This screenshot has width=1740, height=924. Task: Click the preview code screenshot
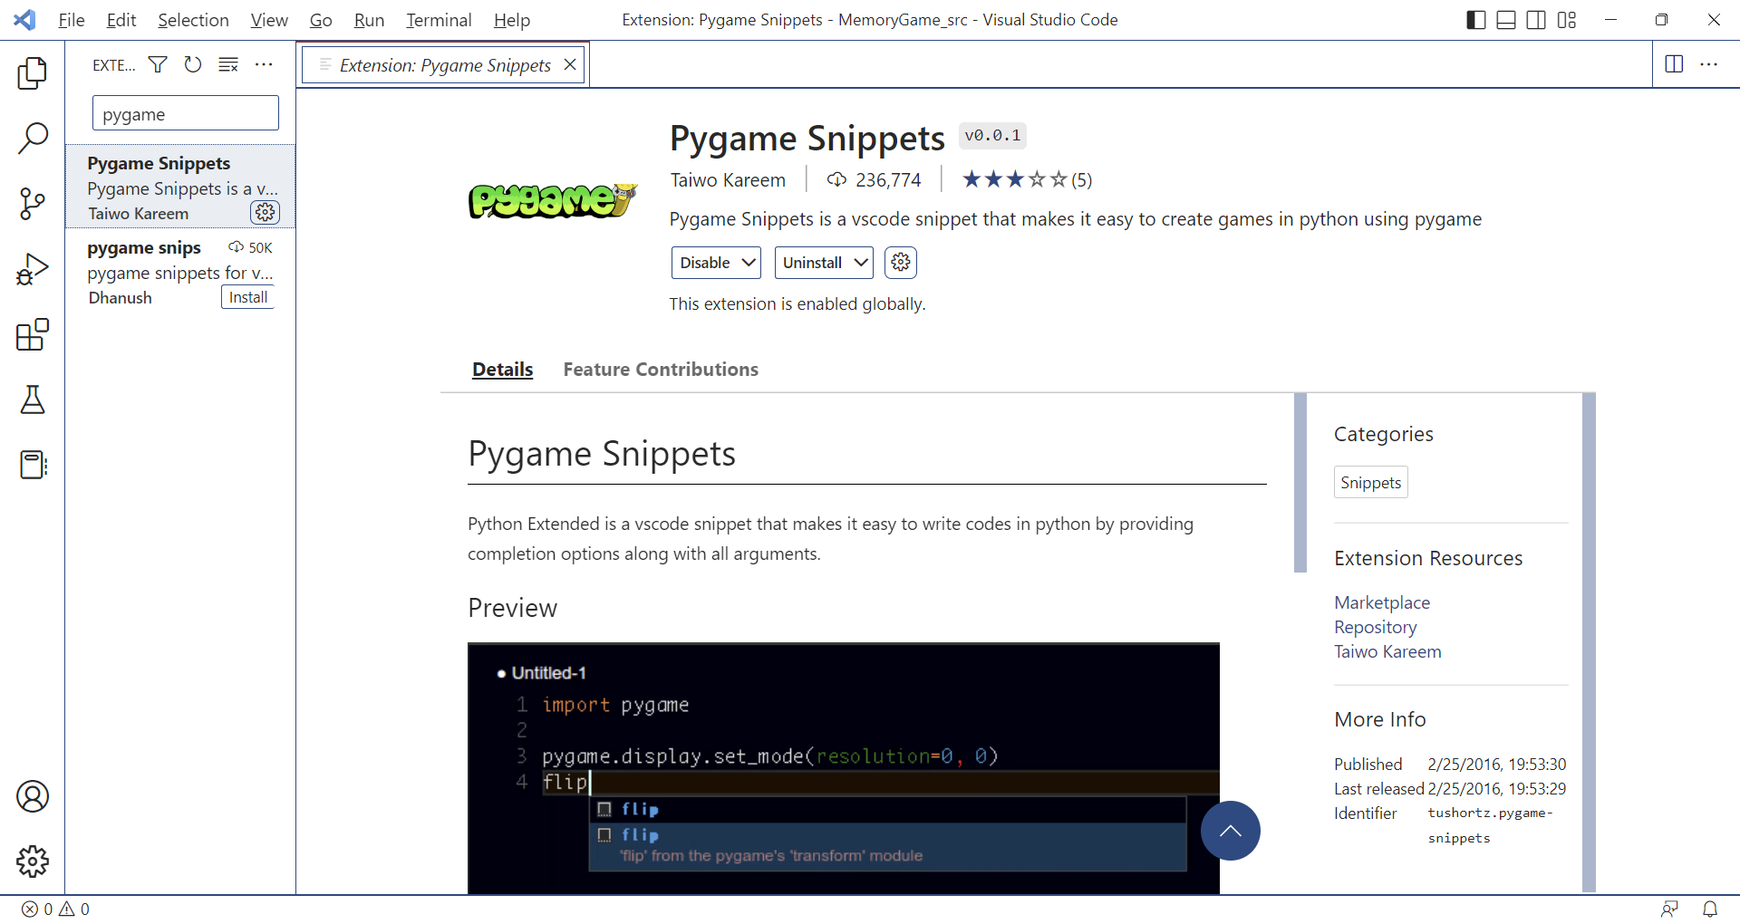pos(843,768)
